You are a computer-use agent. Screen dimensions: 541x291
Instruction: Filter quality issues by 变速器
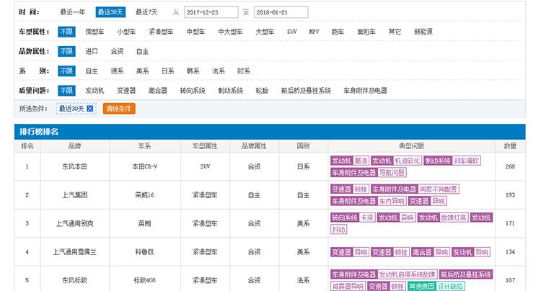pos(126,90)
